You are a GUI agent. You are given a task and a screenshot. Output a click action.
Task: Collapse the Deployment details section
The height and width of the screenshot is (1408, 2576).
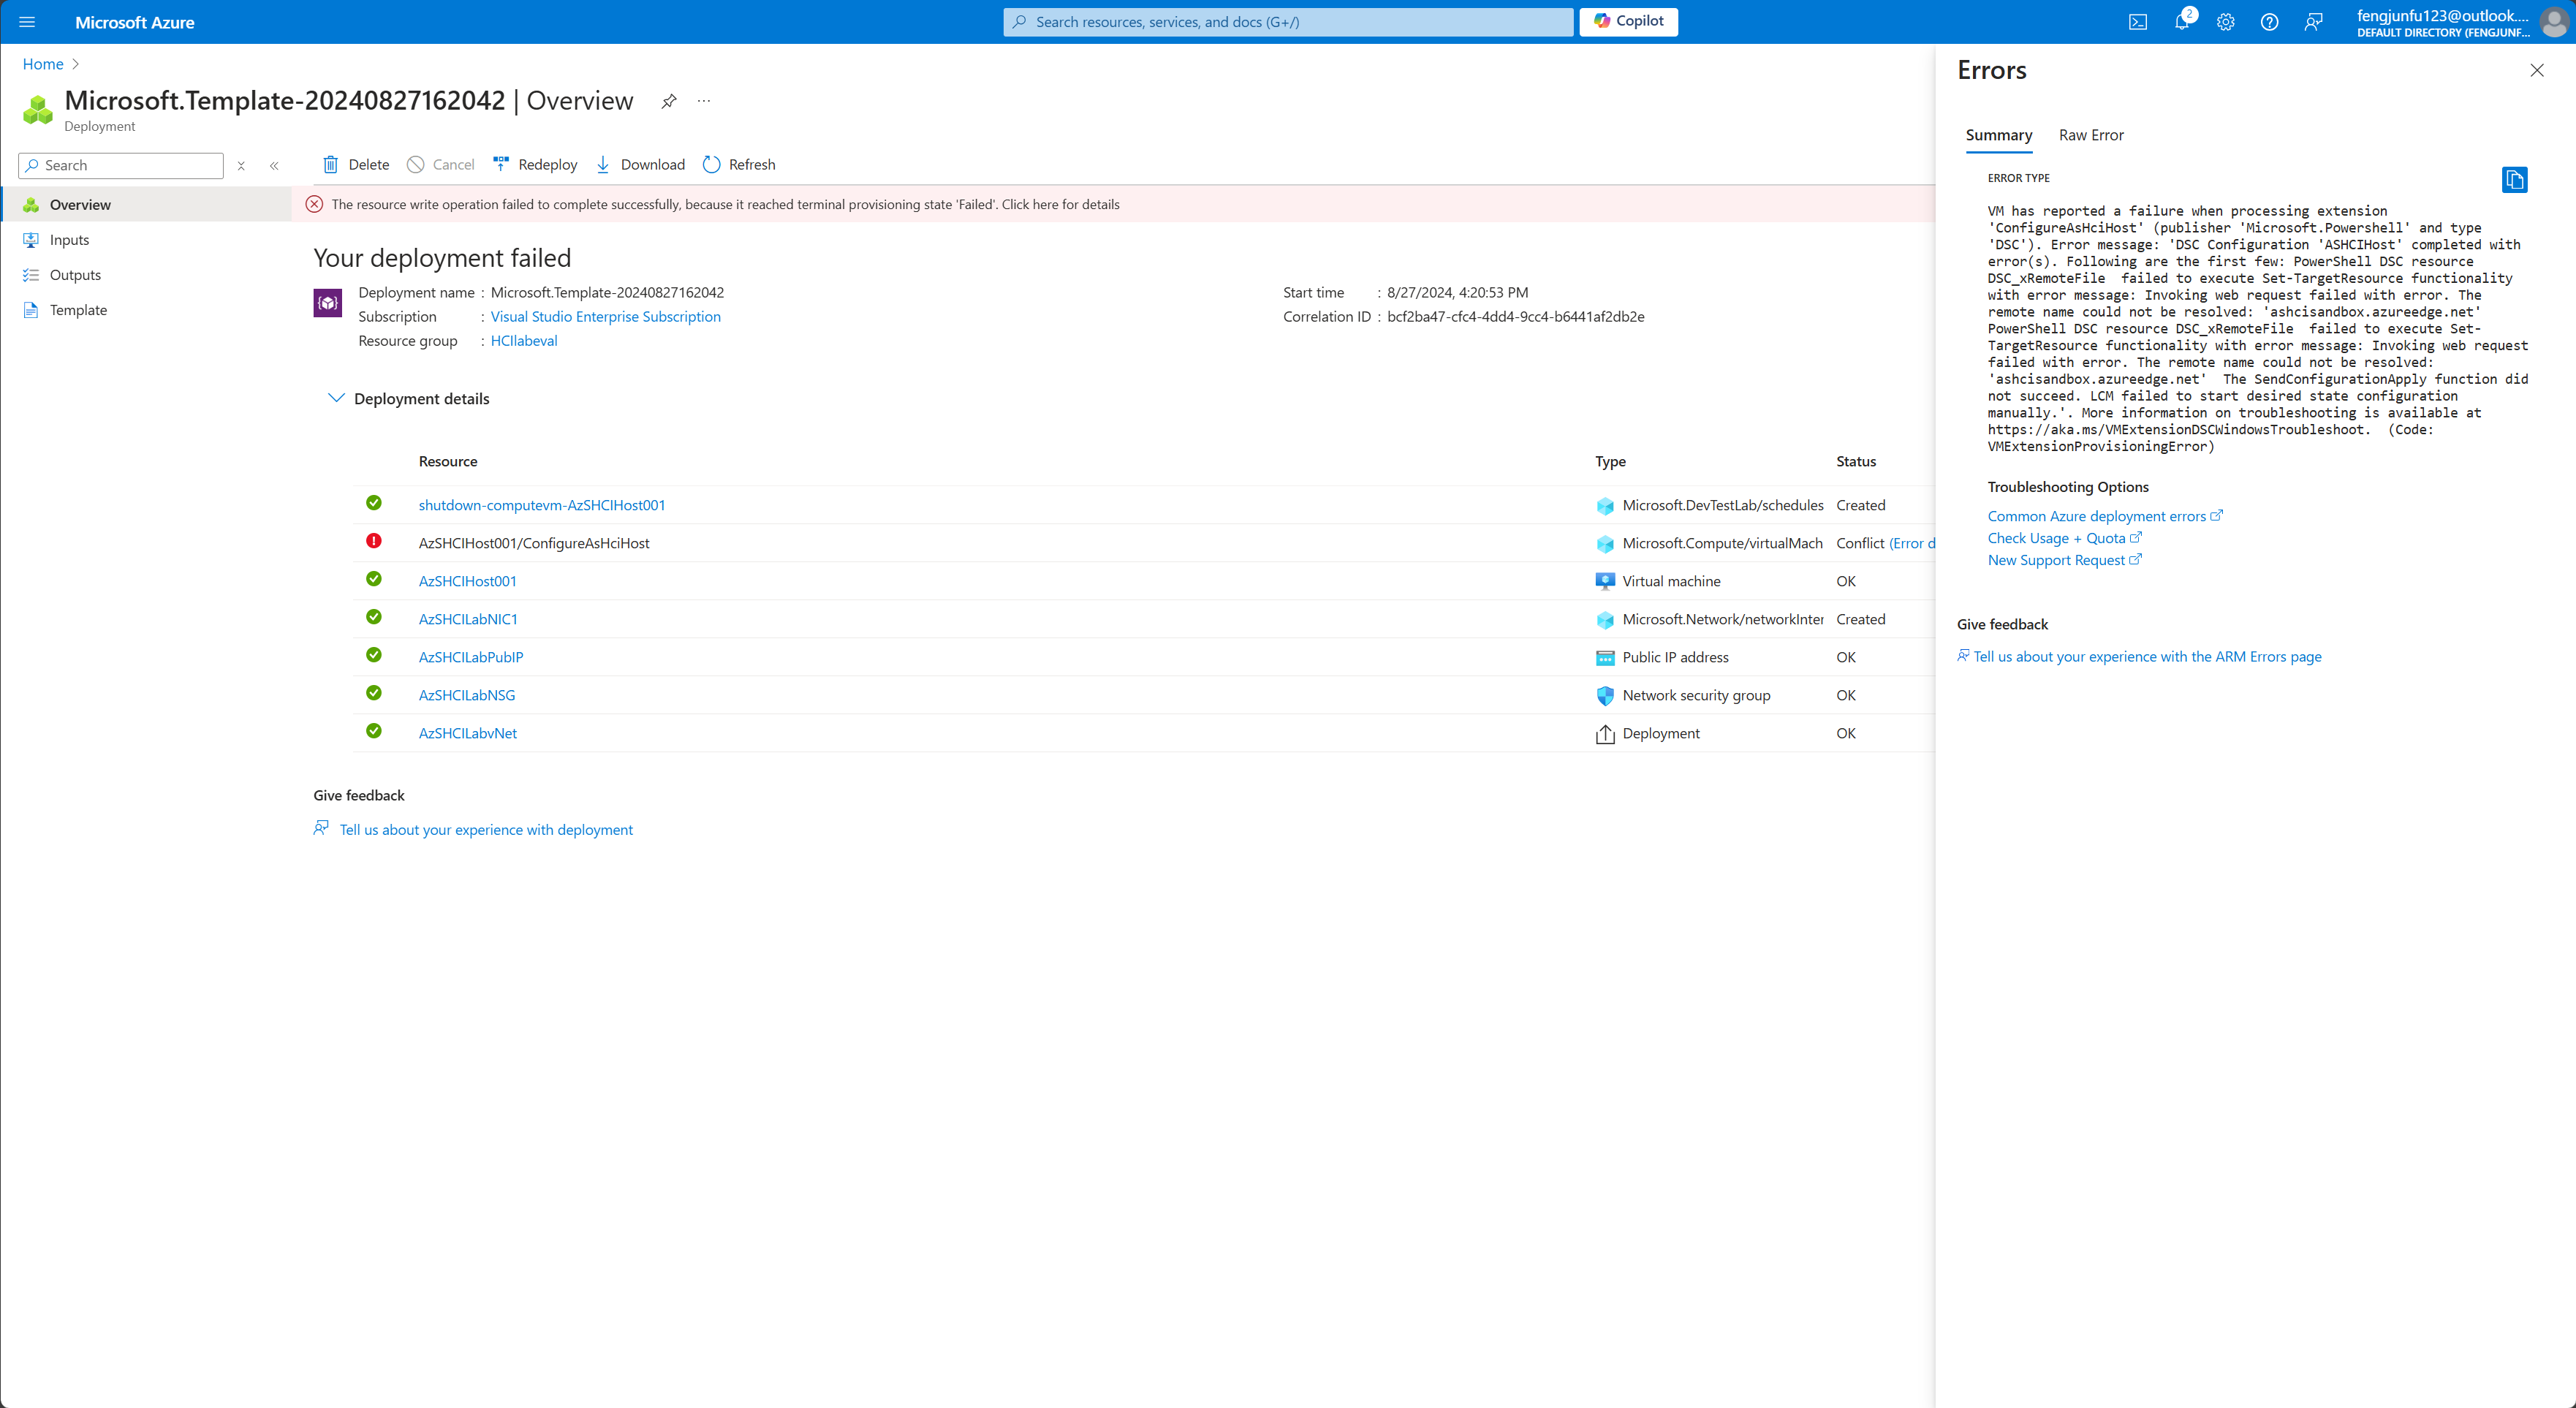click(x=336, y=398)
